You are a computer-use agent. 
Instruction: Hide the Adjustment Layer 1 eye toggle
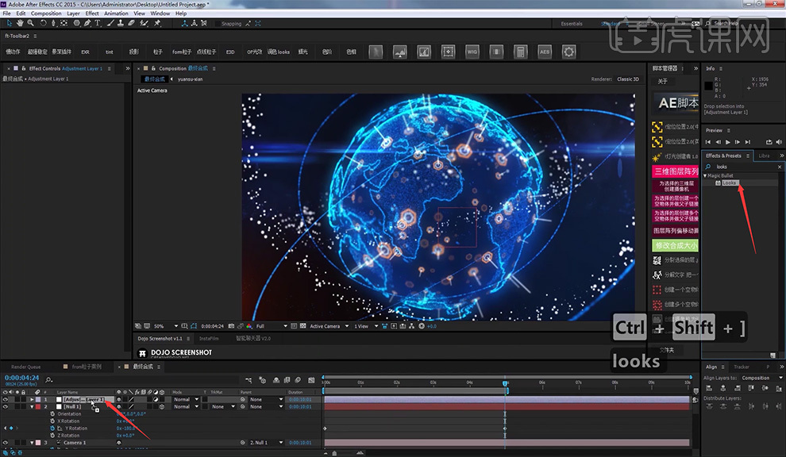point(5,399)
